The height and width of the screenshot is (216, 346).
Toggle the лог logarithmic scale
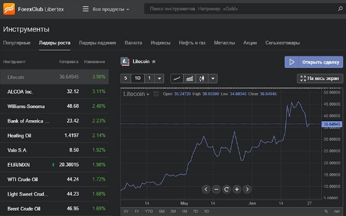point(337,211)
